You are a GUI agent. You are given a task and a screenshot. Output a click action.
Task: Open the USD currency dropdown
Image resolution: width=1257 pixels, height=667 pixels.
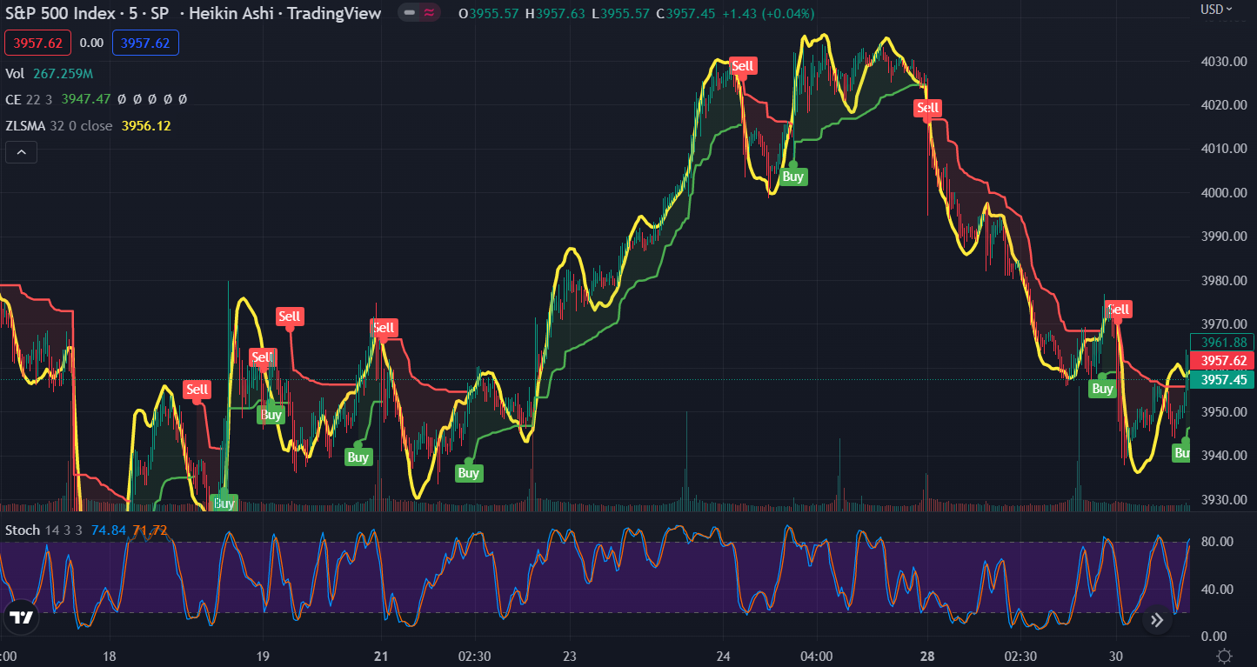pyautogui.click(x=1216, y=10)
